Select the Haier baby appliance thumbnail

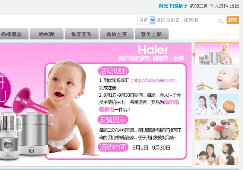pyautogui.click(x=217, y=54)
